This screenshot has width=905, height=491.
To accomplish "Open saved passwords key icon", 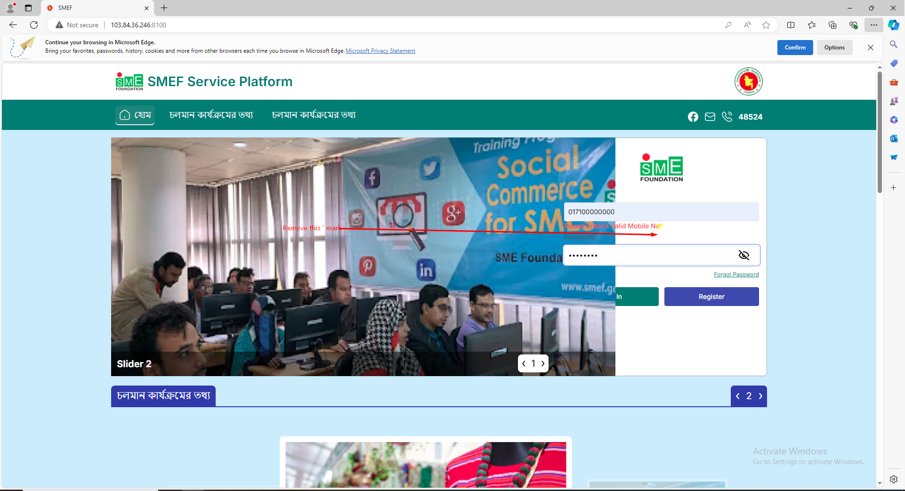I will coord(728,25).
